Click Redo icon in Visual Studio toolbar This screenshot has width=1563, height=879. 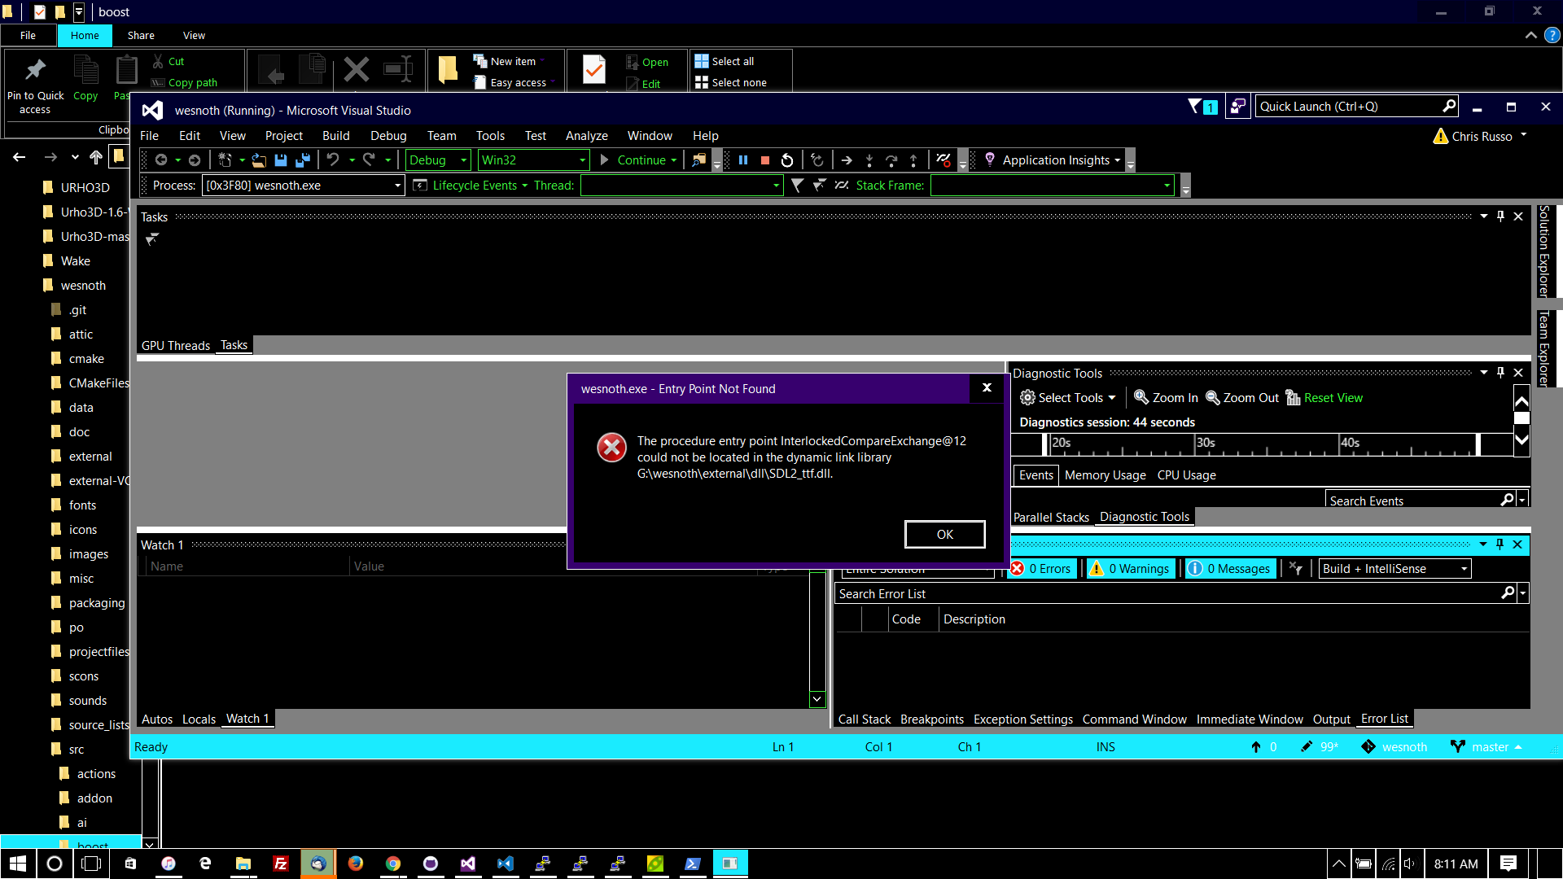pos(369,160)
